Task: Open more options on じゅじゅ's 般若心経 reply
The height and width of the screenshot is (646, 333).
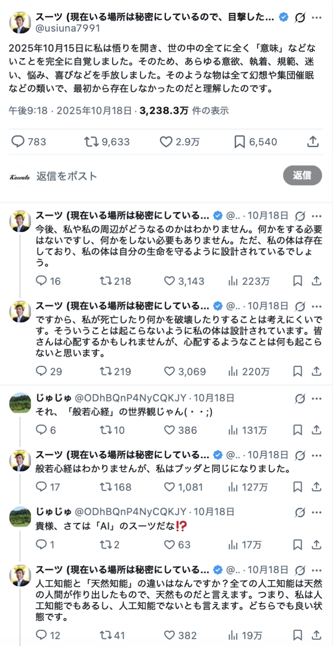Action: click(317, 398)
